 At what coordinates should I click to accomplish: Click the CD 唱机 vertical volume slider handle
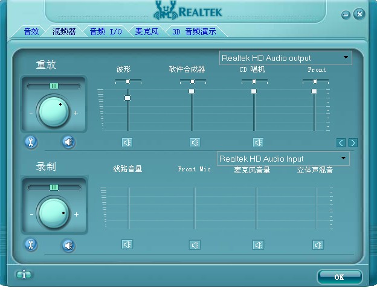click(254, 92)
